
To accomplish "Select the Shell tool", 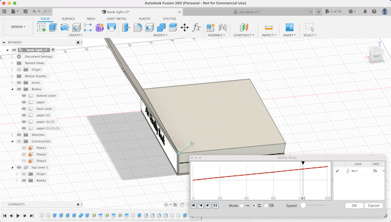I will [149, 28].
